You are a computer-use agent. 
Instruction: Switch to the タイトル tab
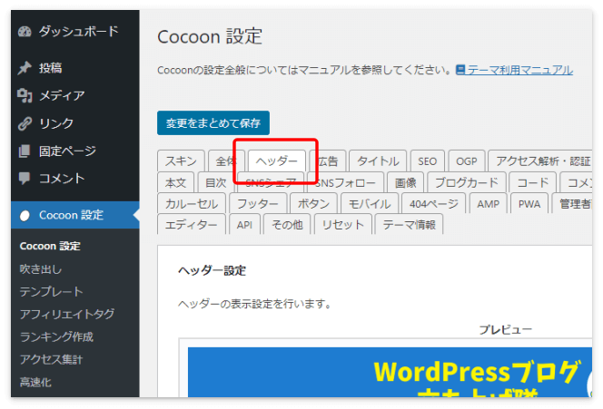click(378, 161)
